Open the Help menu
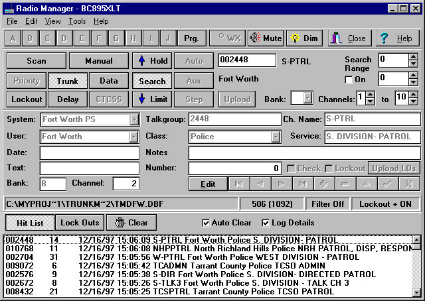425x301 pixels. click(x=101, y=21)
